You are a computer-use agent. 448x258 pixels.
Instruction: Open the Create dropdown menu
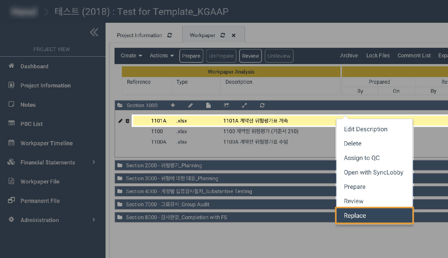point(131,56)
